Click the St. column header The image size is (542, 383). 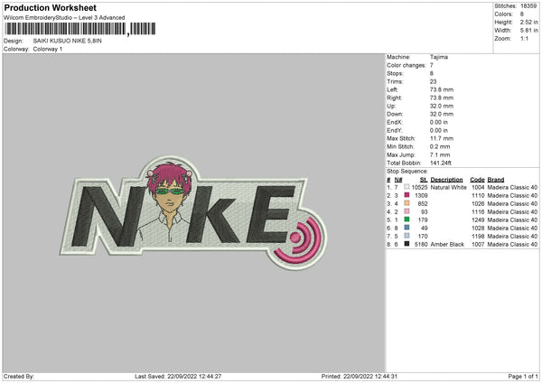[x=424, y=180]
